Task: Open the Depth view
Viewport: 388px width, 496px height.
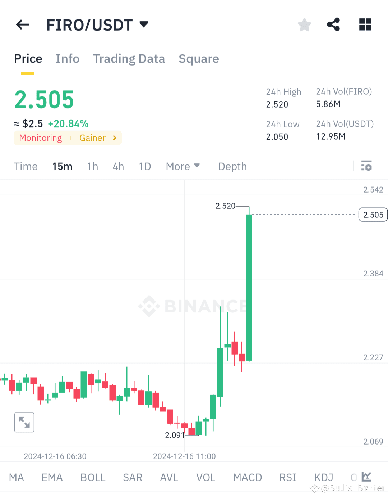Action: [x=232, y=166]
